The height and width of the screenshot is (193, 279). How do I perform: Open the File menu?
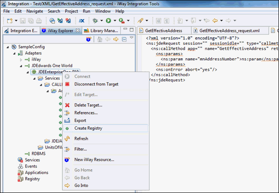click(x=7, y=11)
